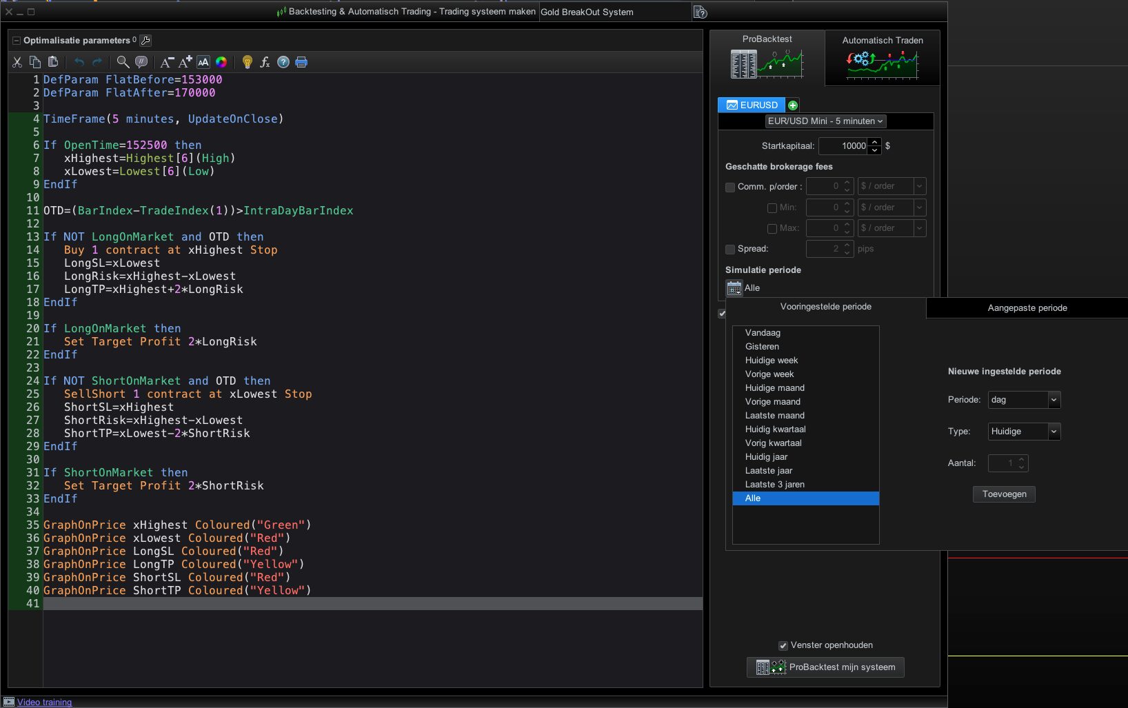The width and height of the screenshot is (1128, 708).
Task: Switch to the Automatisch Traden tab
Action: 882,58
